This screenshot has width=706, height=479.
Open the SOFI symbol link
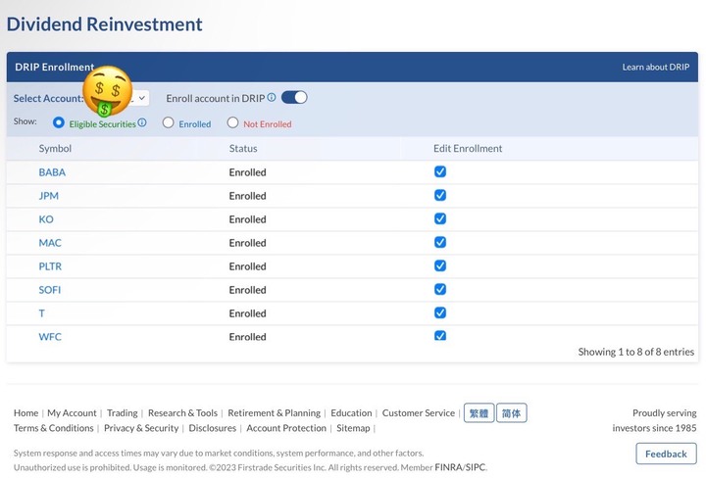[50, 290]
